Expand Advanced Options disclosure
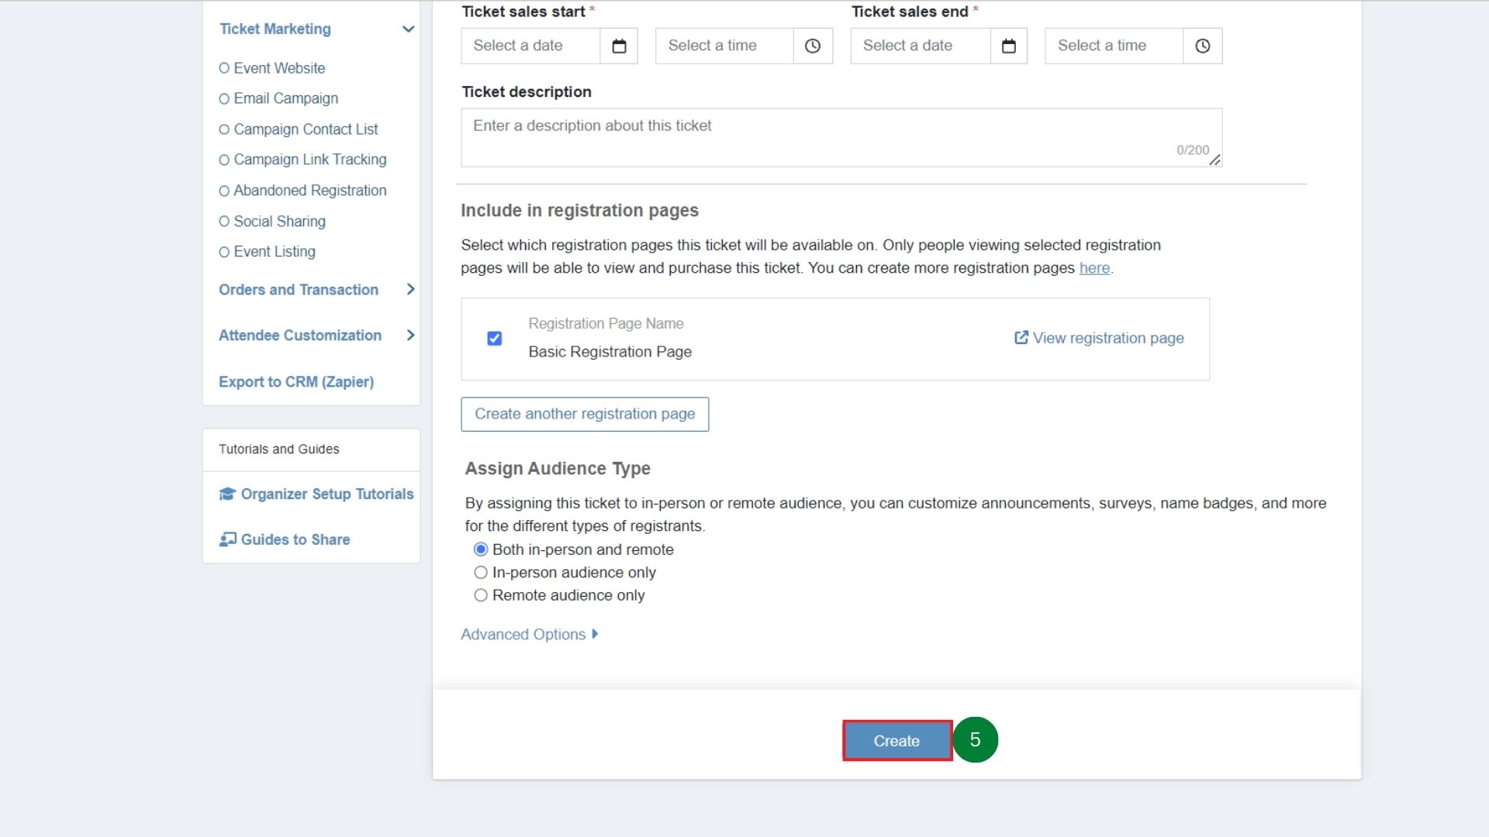Image resolution: width=1489 pixels, height=837 pixels. (530, 634)
